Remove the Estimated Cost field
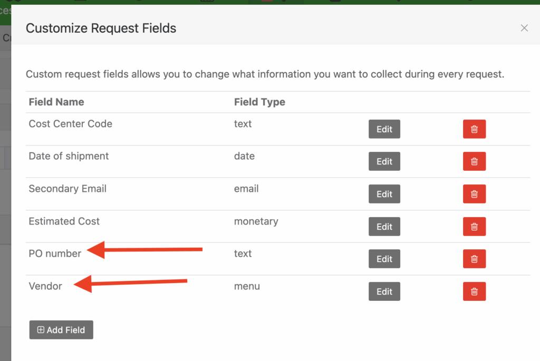 click(474, 226)
